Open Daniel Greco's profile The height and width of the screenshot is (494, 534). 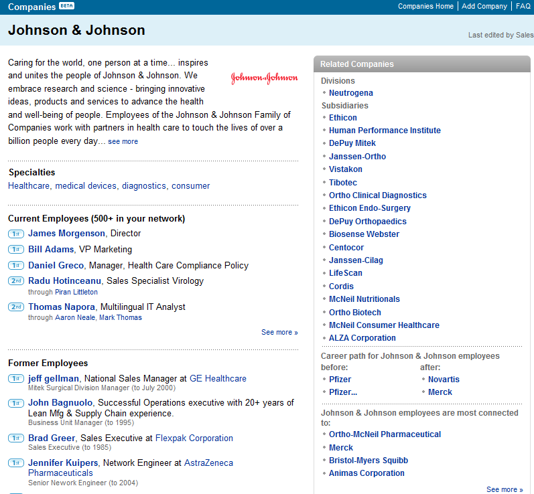(x=56, y=265)
